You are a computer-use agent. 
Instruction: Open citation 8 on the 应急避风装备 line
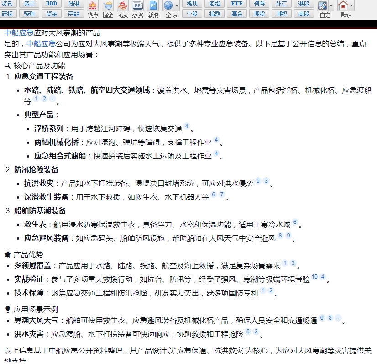[280, 235]
